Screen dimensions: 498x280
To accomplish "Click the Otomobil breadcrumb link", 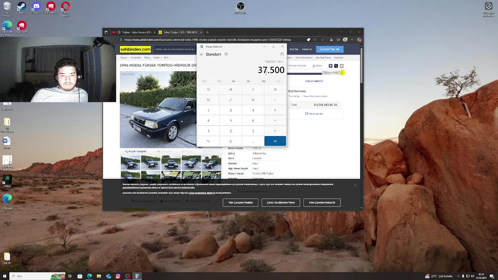I will [x=135, y=58].
